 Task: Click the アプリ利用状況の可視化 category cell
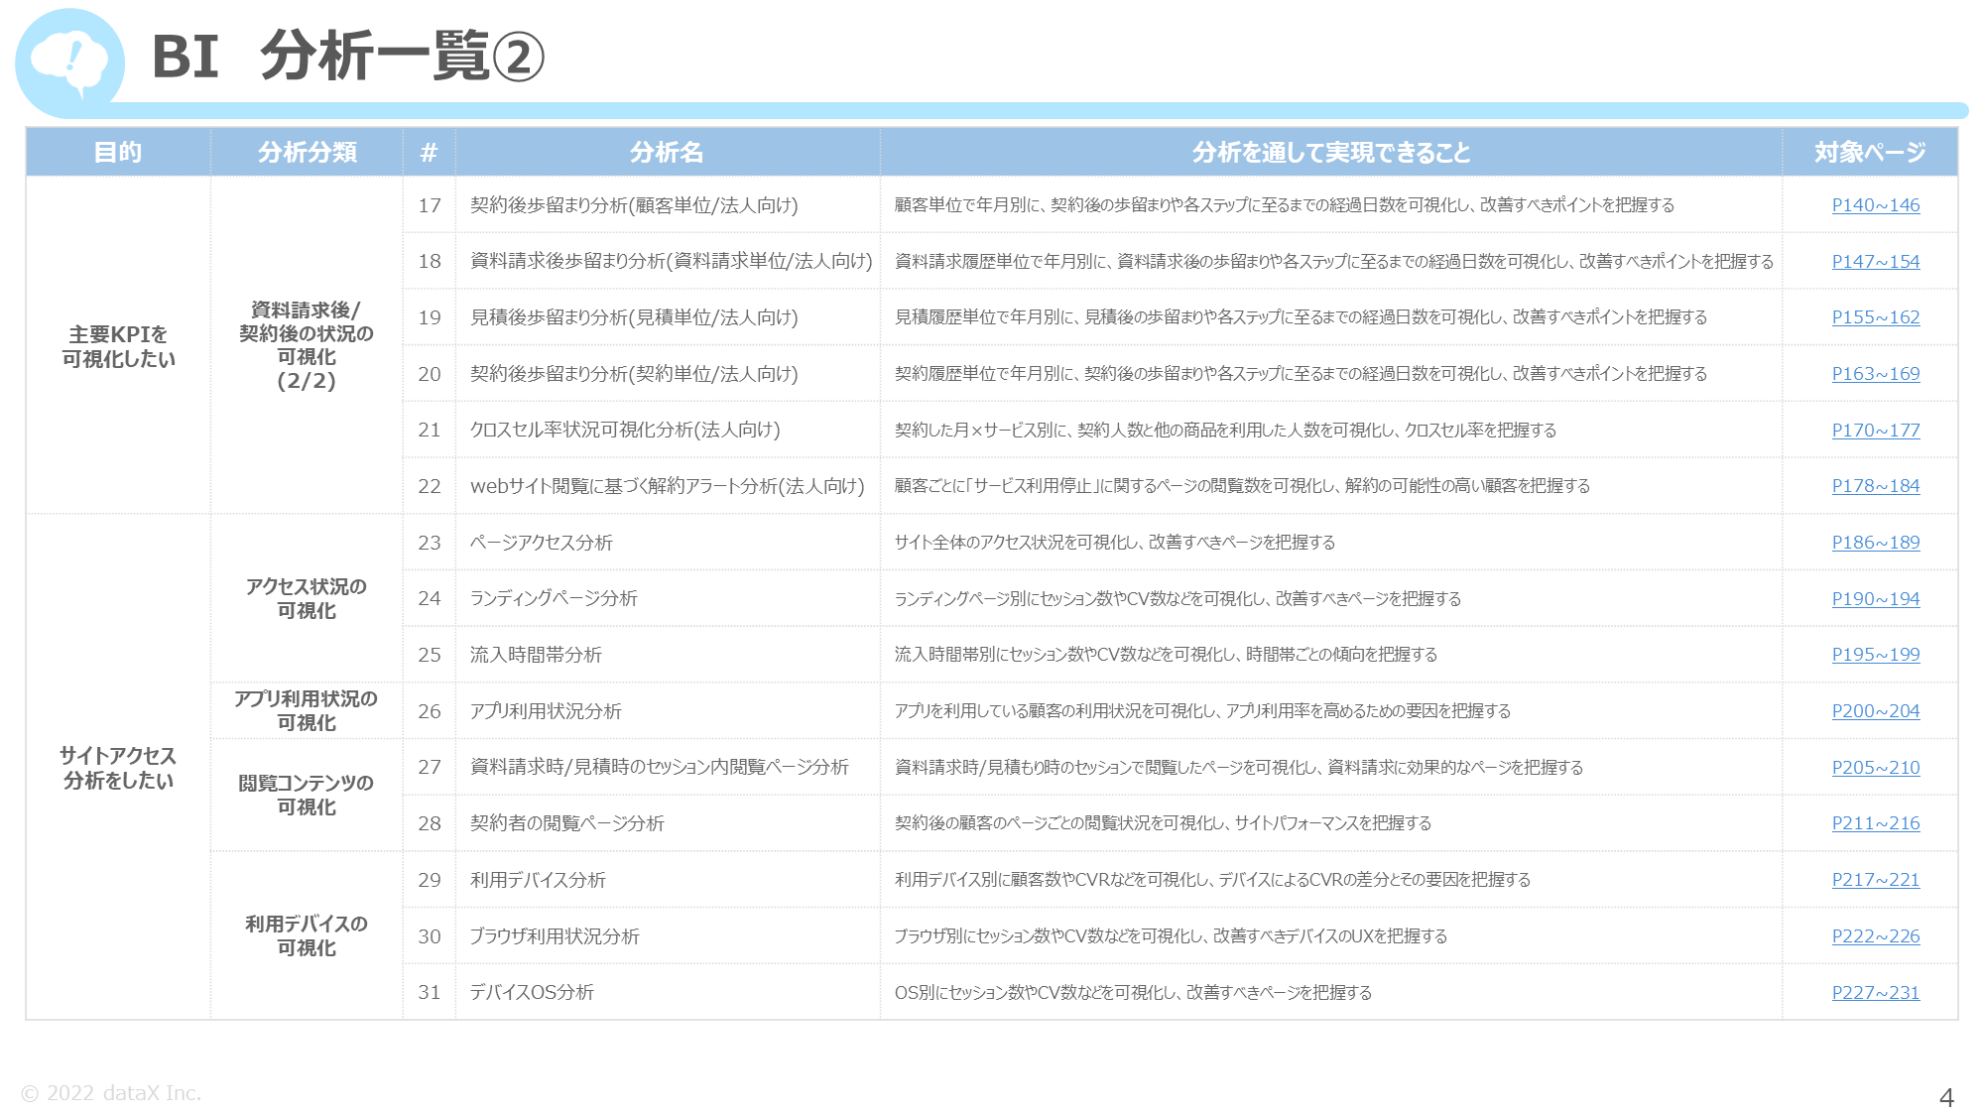coord(307,711)
